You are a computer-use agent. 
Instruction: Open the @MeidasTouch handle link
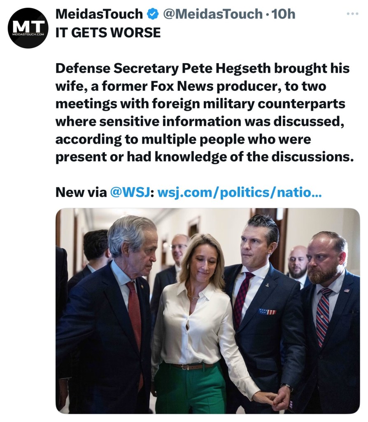(x=213, y=14)
